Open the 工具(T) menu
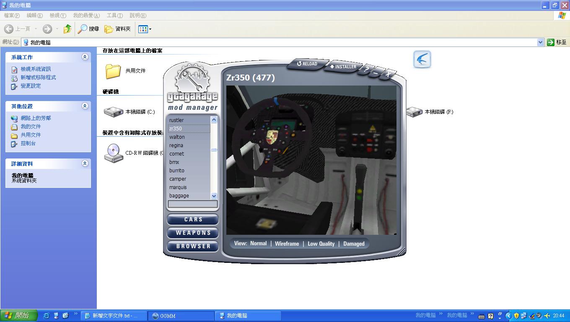Image resolution: width=570 pixels, height=322 pixels. [114, 16]
